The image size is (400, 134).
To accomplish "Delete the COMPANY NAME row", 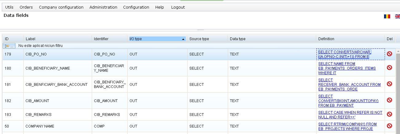I will (x=389, y=126).
